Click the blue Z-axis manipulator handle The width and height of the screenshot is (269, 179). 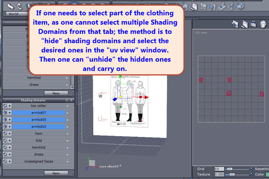115,99
